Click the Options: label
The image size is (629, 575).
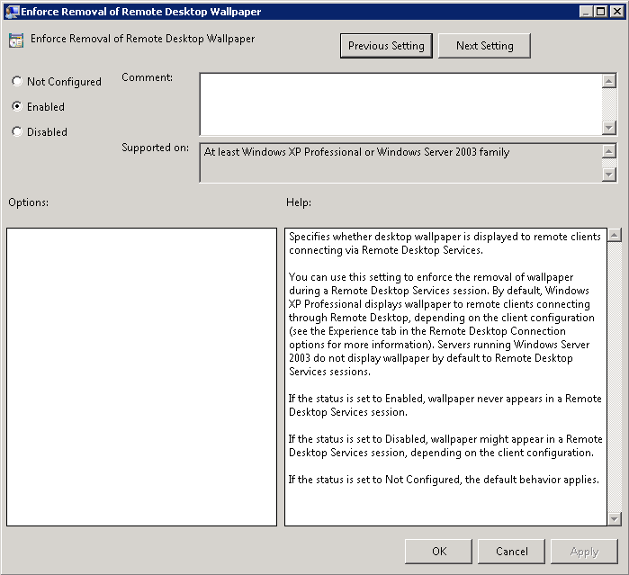[x=29, y=202]
